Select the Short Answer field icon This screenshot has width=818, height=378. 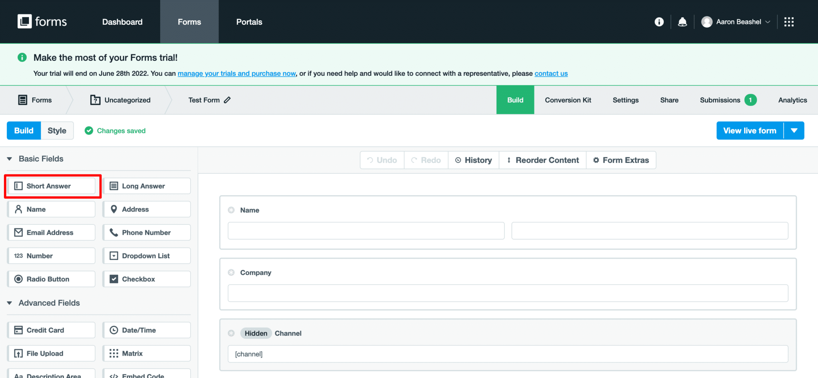click(x=18, y=186)
